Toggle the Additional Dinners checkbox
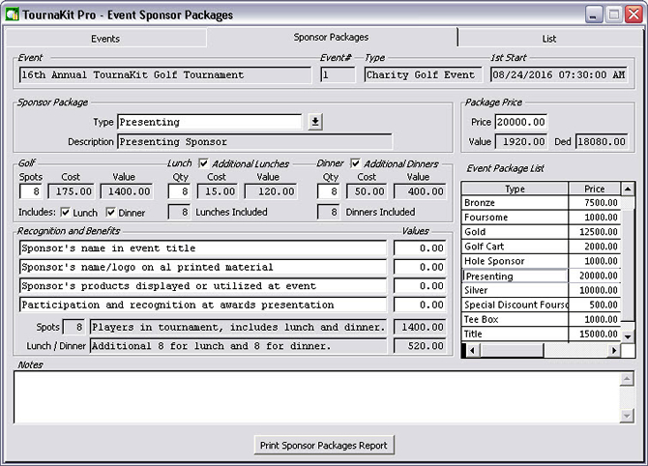The height and width of the screenshot is (466, 648). pos(355,163)
